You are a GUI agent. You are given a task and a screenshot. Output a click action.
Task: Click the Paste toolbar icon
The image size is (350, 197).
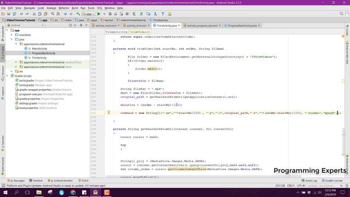(45, 14)
